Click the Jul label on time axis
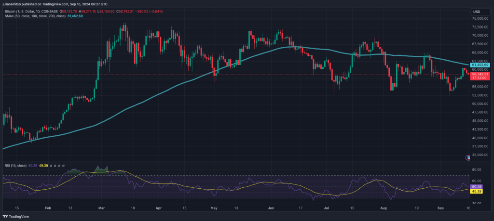Image resolution: width=494 pixels, height=221 pixels. coord(327,208)
